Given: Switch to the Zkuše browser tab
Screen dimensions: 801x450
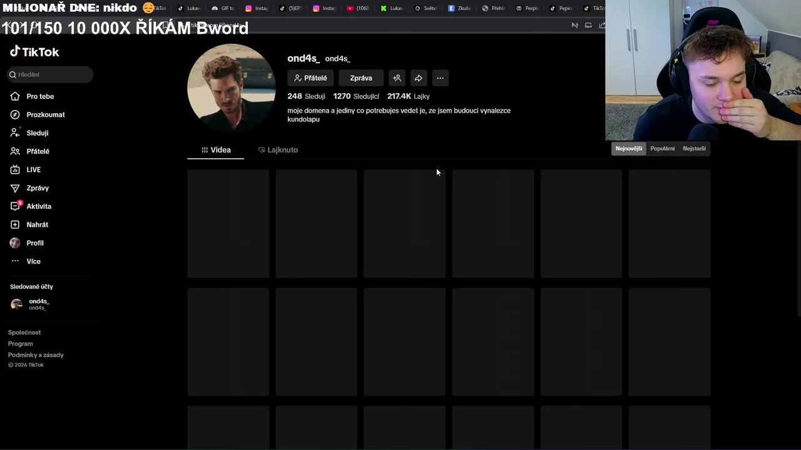Looking at the screenshot, I should [460, 8].
